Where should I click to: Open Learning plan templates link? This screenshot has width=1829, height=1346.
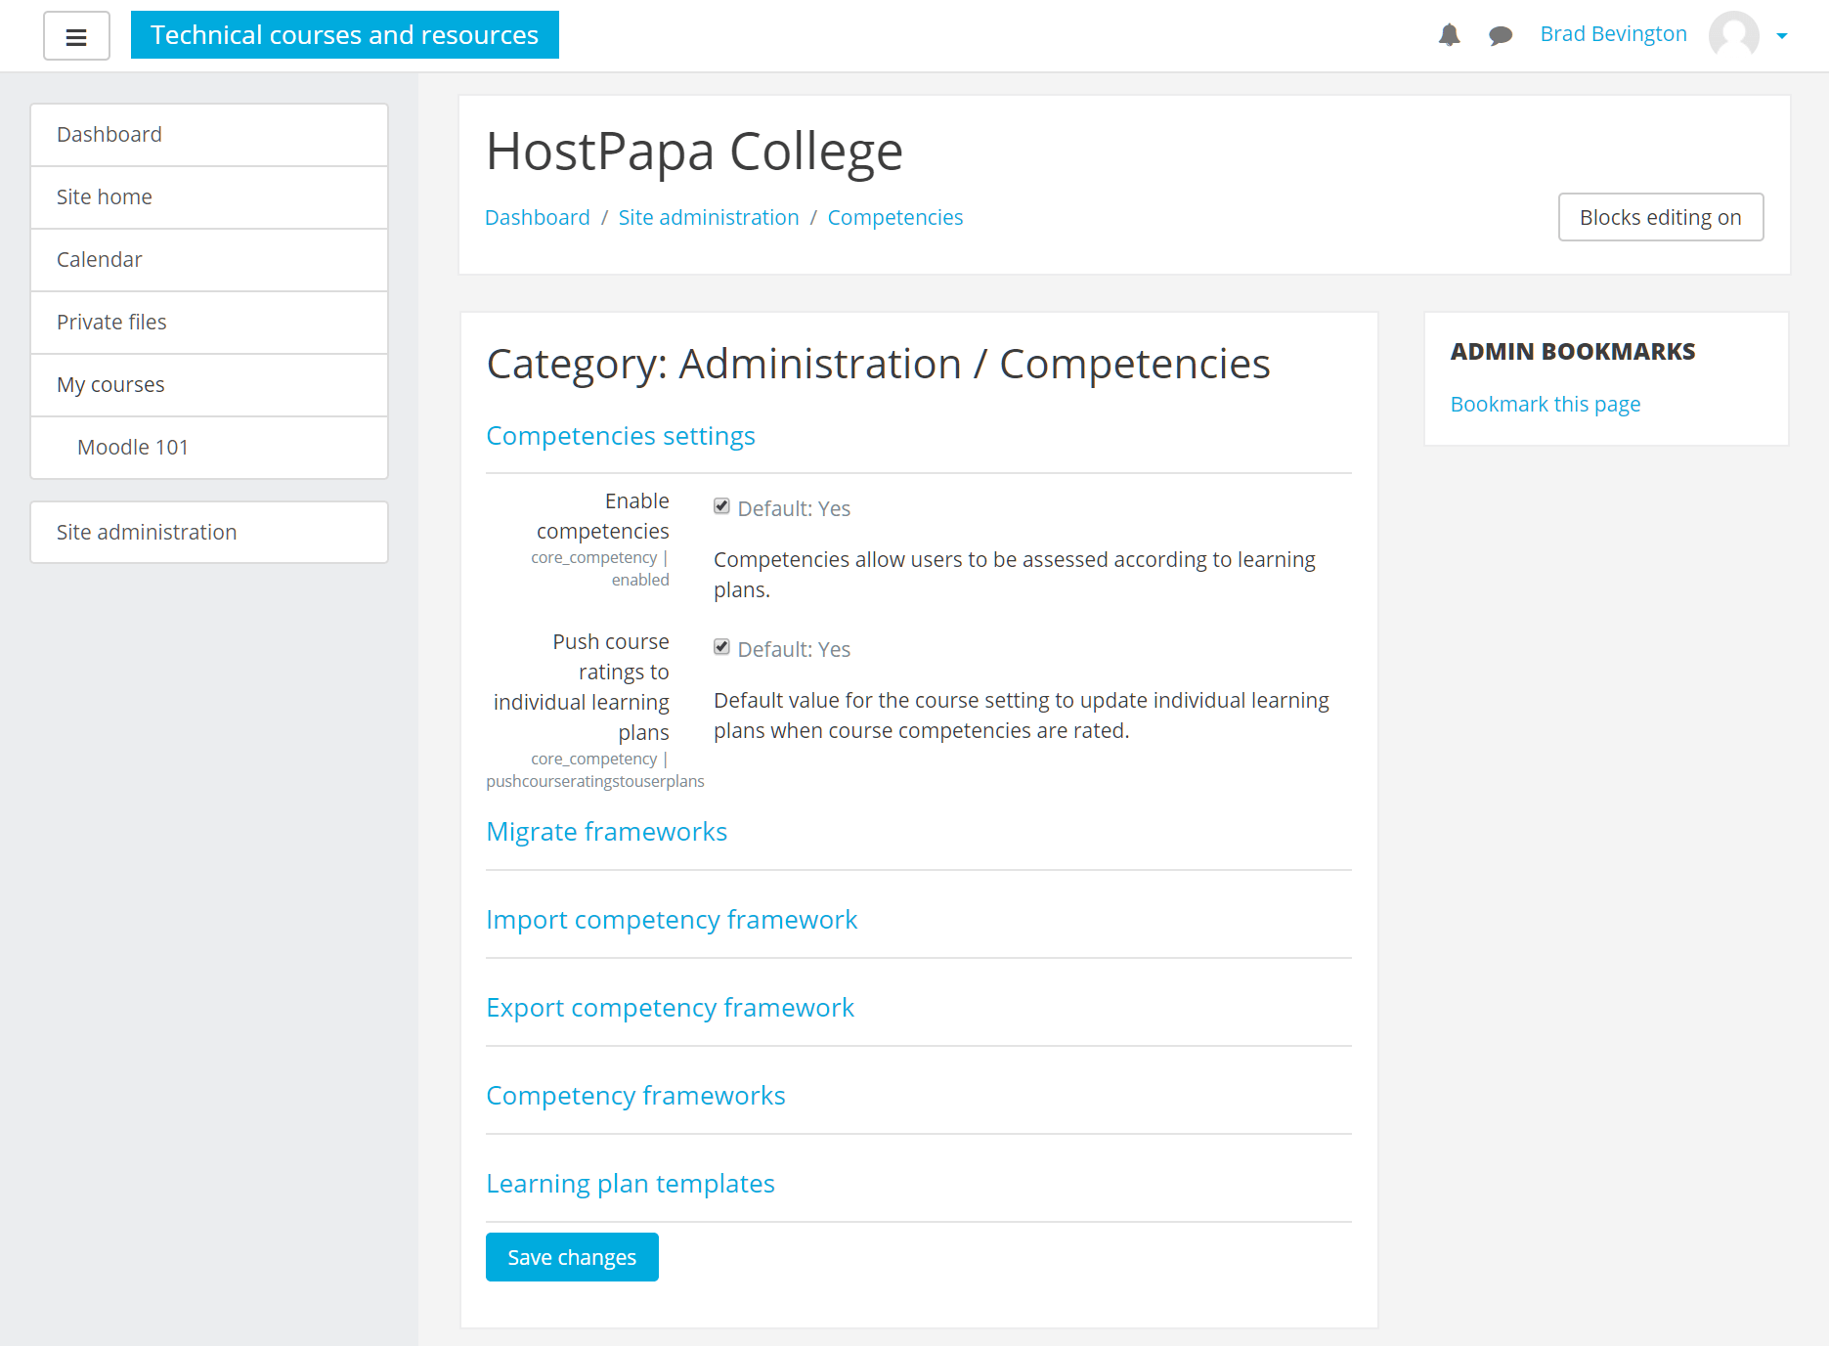[631, 1184]
